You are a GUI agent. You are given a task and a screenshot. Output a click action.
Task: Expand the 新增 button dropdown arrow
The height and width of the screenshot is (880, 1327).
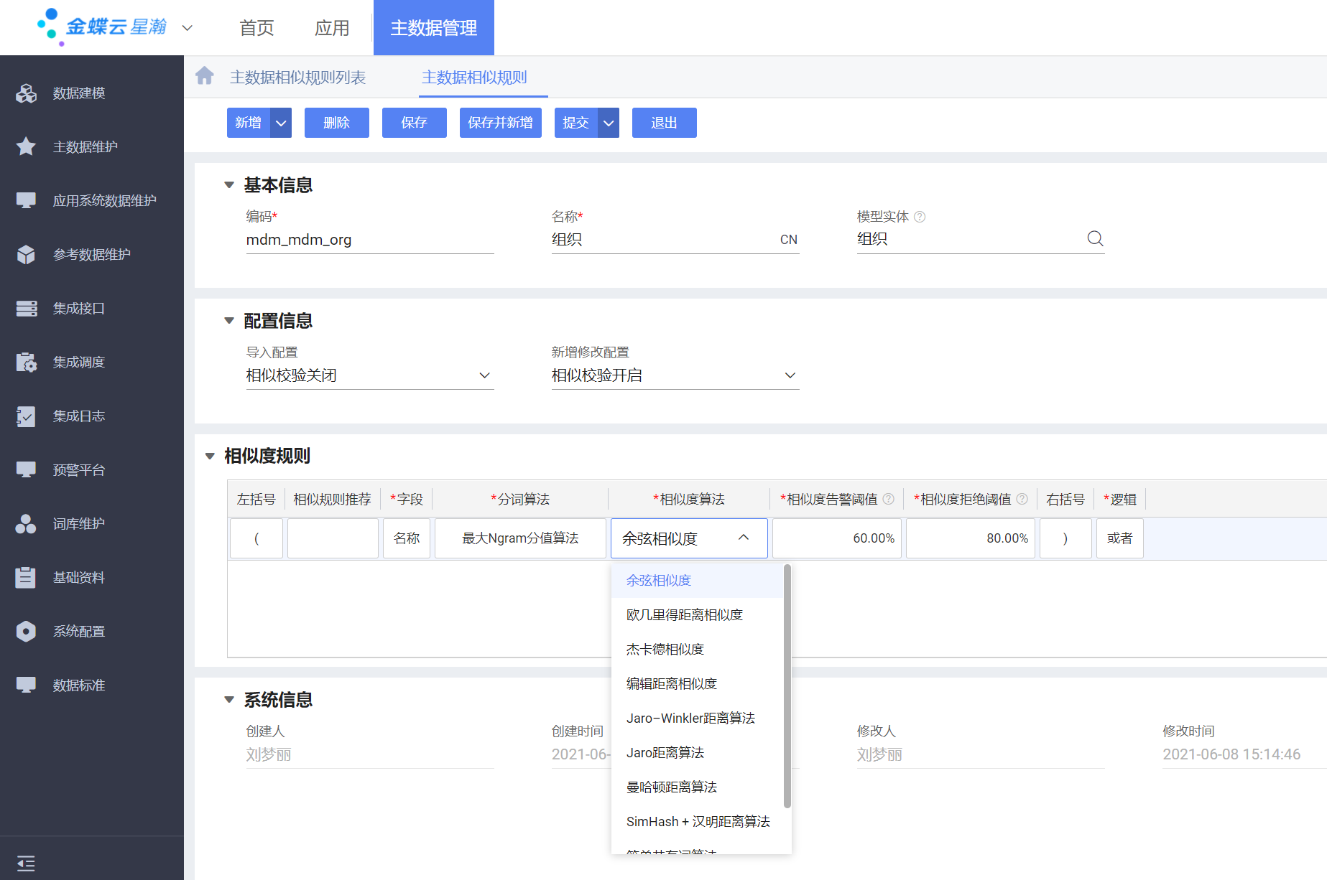(x=281, y=123)
